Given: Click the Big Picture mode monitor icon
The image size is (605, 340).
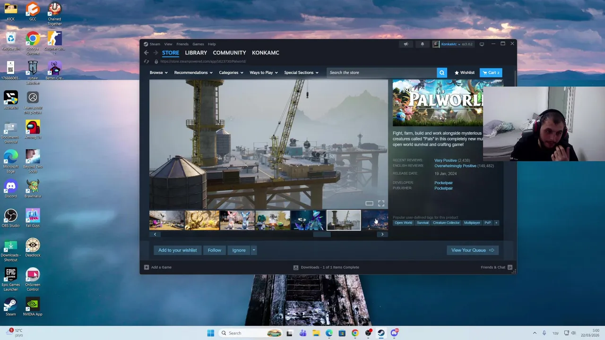Looking at the screenshot, I should coord(482,44).
